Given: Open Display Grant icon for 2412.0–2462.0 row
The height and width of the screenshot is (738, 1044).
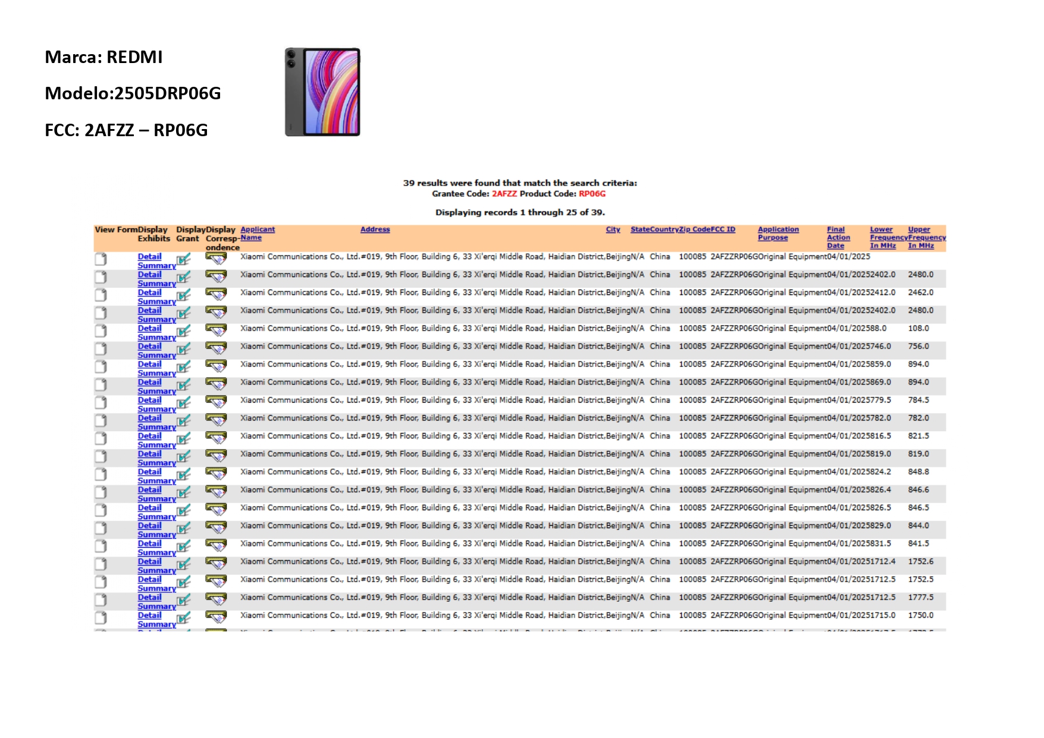Looking at the screenshot, I should coord(184,296).
